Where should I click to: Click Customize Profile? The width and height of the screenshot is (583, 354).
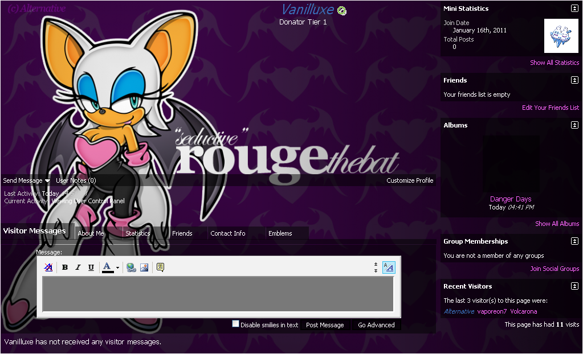410,180
